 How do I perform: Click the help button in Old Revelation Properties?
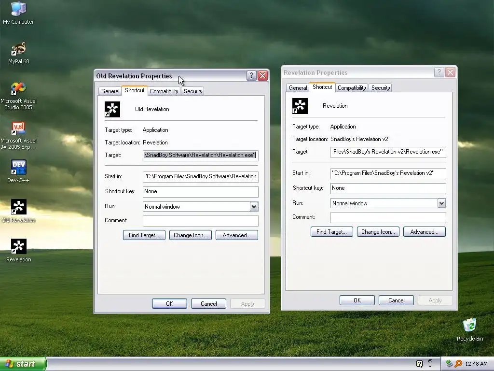click(x=251, y=76)
